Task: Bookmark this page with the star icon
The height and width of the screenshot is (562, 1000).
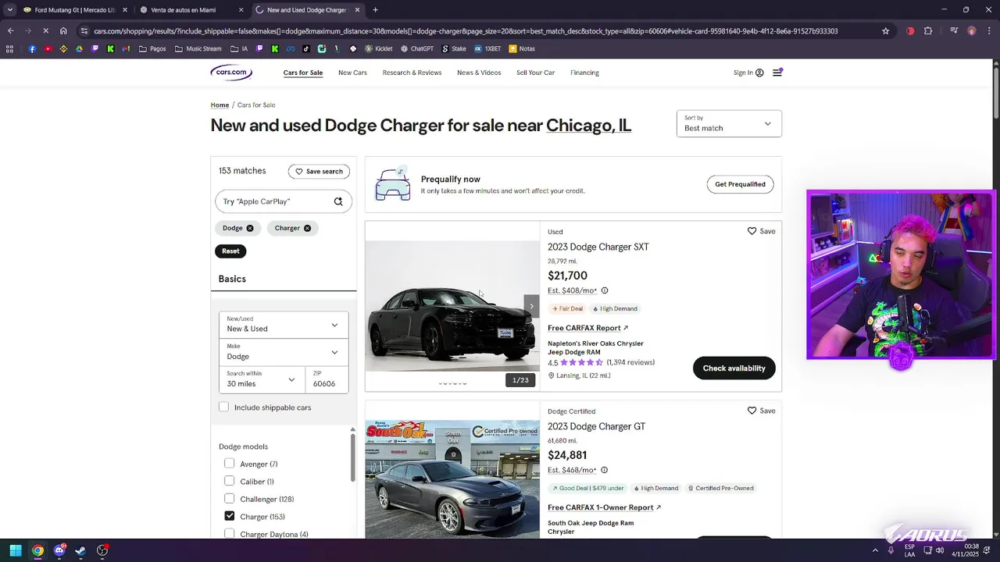Action: 885,31
